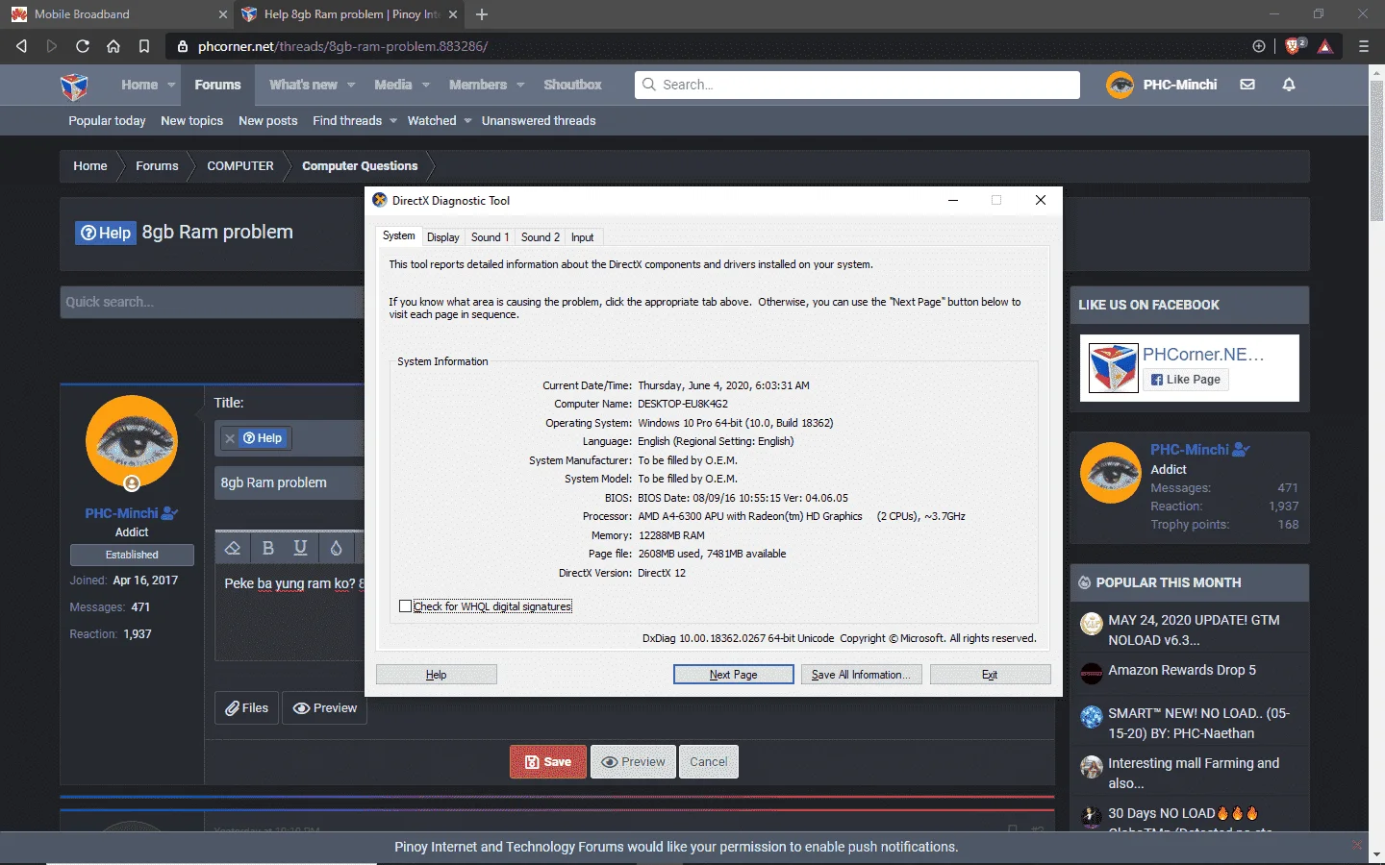The width and height of the screenshot is (1385, 865).
Task: Expand the Home menu dropdown arrow
Action: coord(171,85)
